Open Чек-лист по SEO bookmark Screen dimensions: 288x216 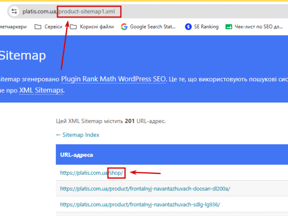tap(254, 27)
